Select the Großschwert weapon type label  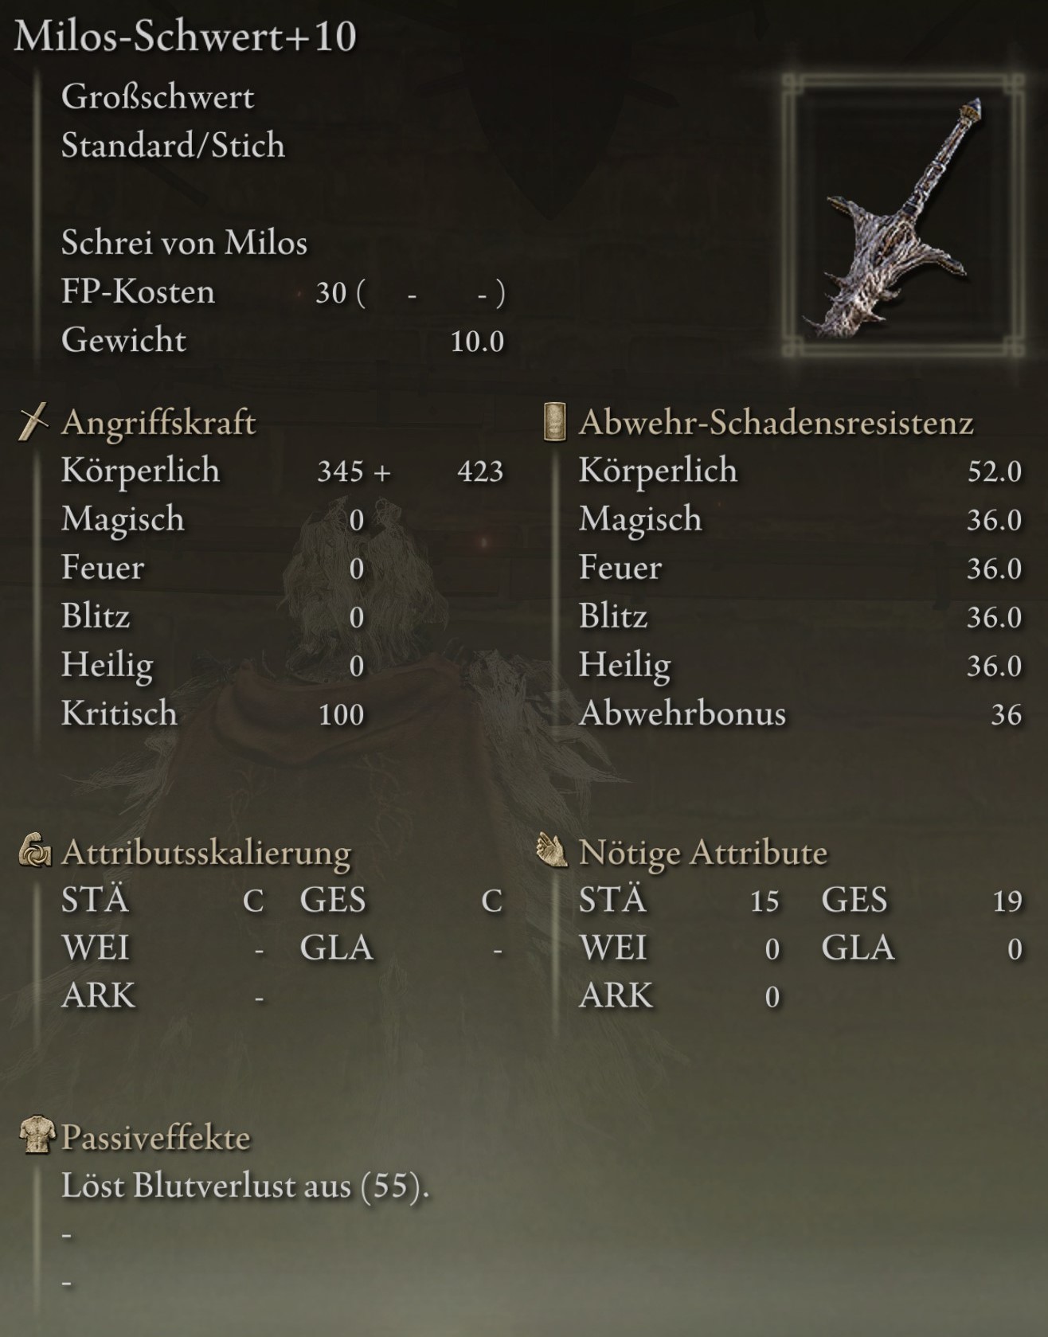point(158,97)
